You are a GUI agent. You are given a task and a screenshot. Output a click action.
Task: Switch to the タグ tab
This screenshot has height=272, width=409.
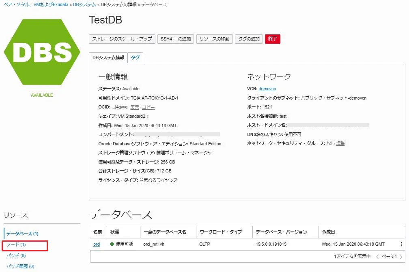(x=135, y=57)
